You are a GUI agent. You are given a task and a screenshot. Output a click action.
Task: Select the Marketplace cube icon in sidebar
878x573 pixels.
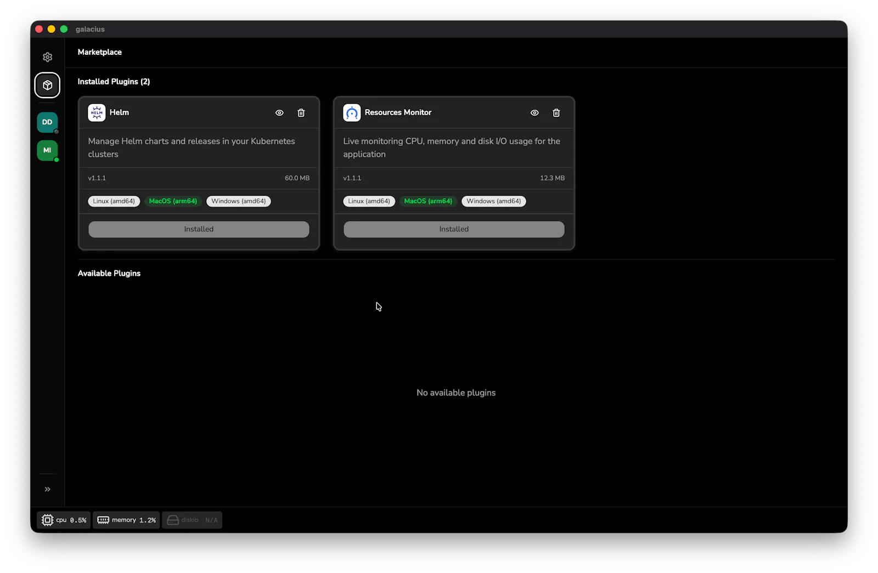pyautogui.click(x=48, y=86)
